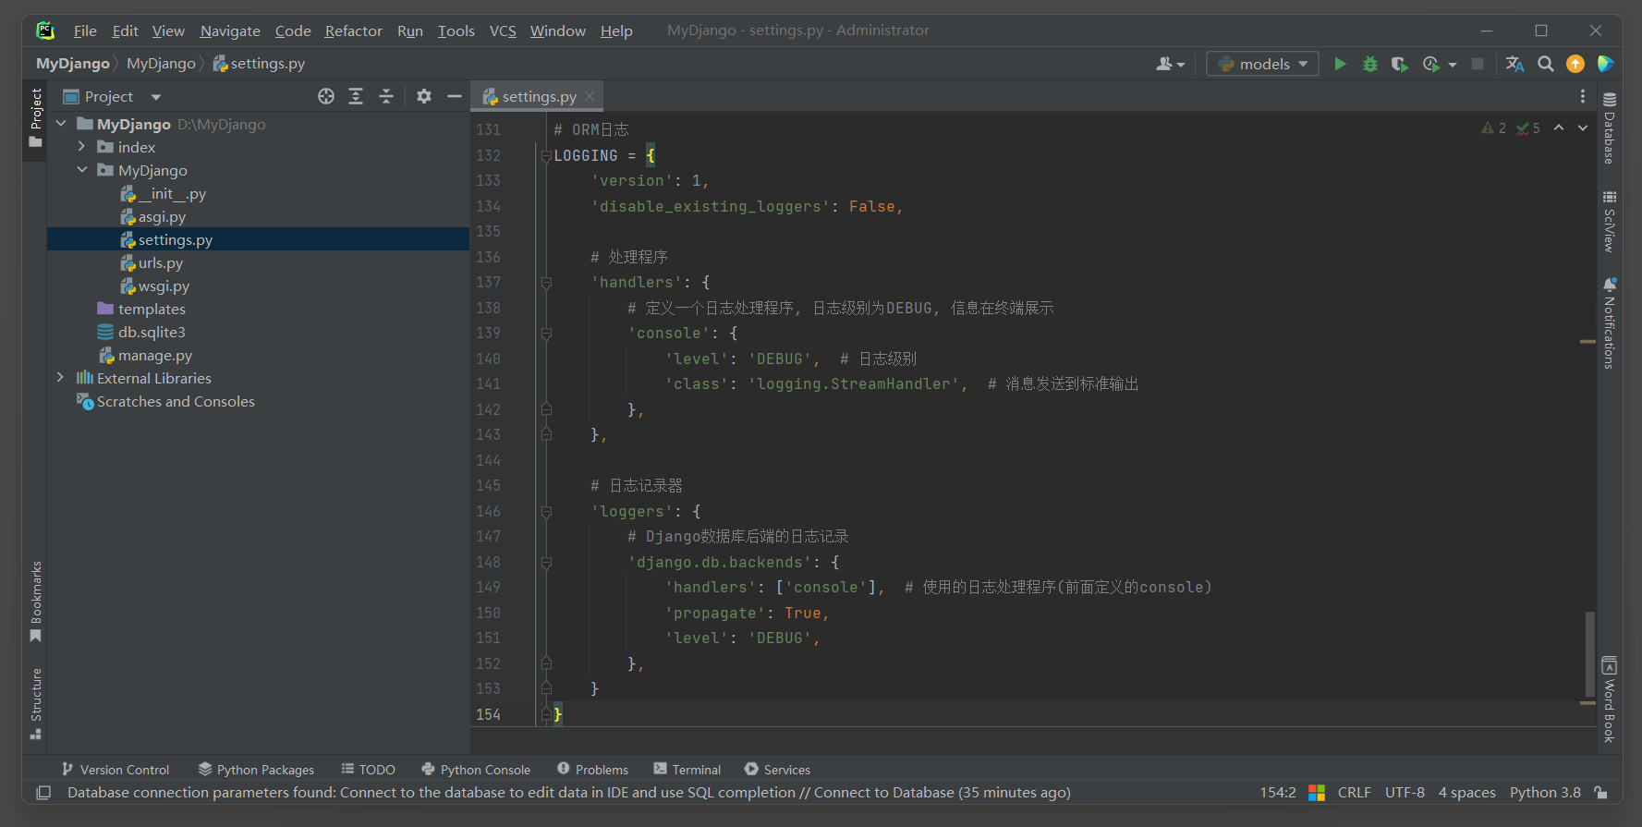Open the colorful plugin icon at top right

(1605, 64)
